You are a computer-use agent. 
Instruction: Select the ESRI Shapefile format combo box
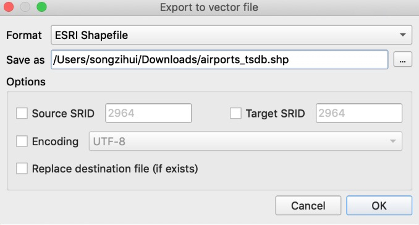tap(231, 35)
